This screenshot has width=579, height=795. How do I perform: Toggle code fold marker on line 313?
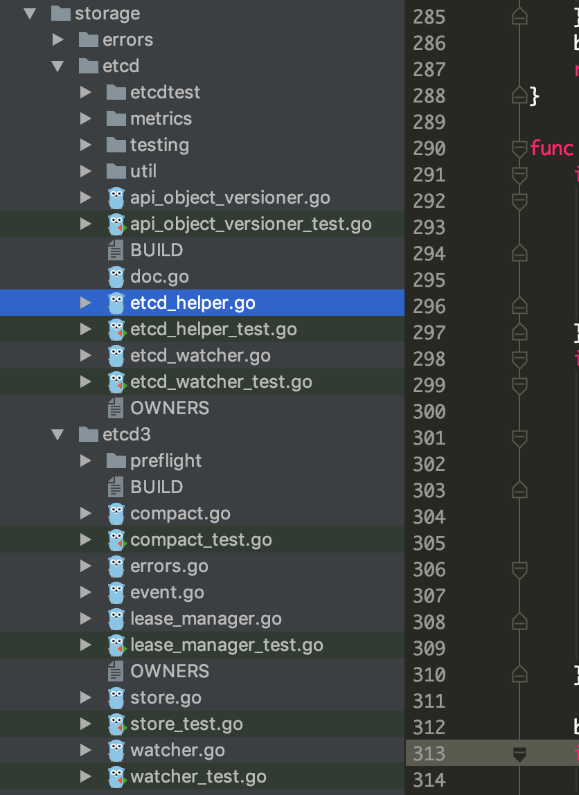point(519,753)
